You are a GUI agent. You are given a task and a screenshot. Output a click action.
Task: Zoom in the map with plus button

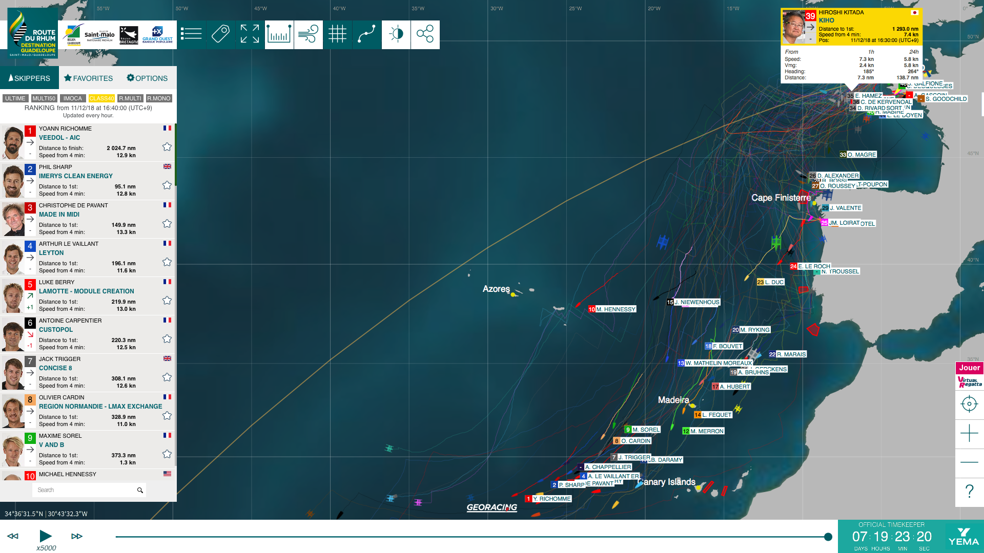969,434
